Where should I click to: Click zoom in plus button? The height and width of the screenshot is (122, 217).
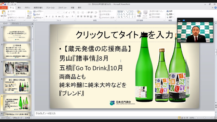(x=212, y=118)
